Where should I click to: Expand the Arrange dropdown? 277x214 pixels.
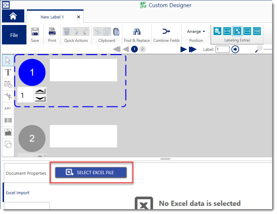pos(196,31)
